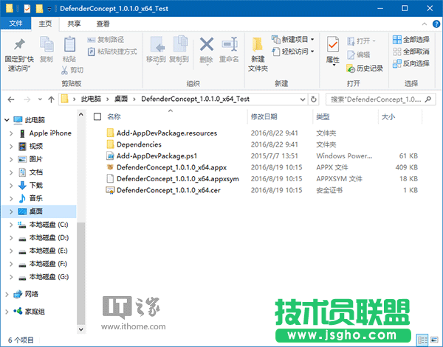The width and height of the screenshot is (443, 347).
Task: Select 下载 (Downloads) in navigation pane
Action: tap(36, 185)
